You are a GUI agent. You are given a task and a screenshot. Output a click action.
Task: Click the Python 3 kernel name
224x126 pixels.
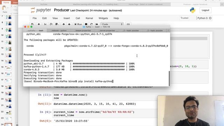tap(202, 18)
